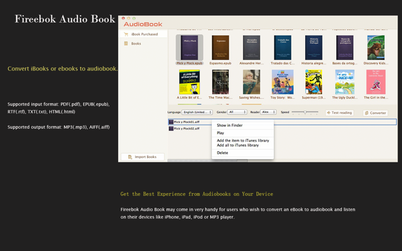The height and width of the screenshot is (251, 402).
Task: Choose the Discovery Kids book cover
Action: pos(376,48)
